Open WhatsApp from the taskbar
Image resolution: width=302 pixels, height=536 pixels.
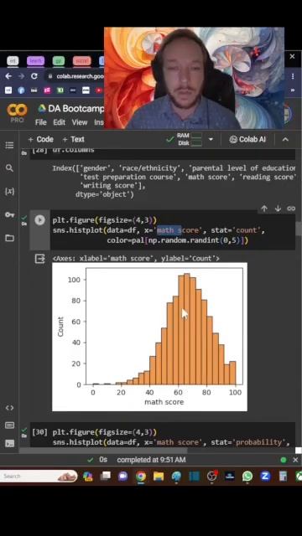[x=247, y=477]
